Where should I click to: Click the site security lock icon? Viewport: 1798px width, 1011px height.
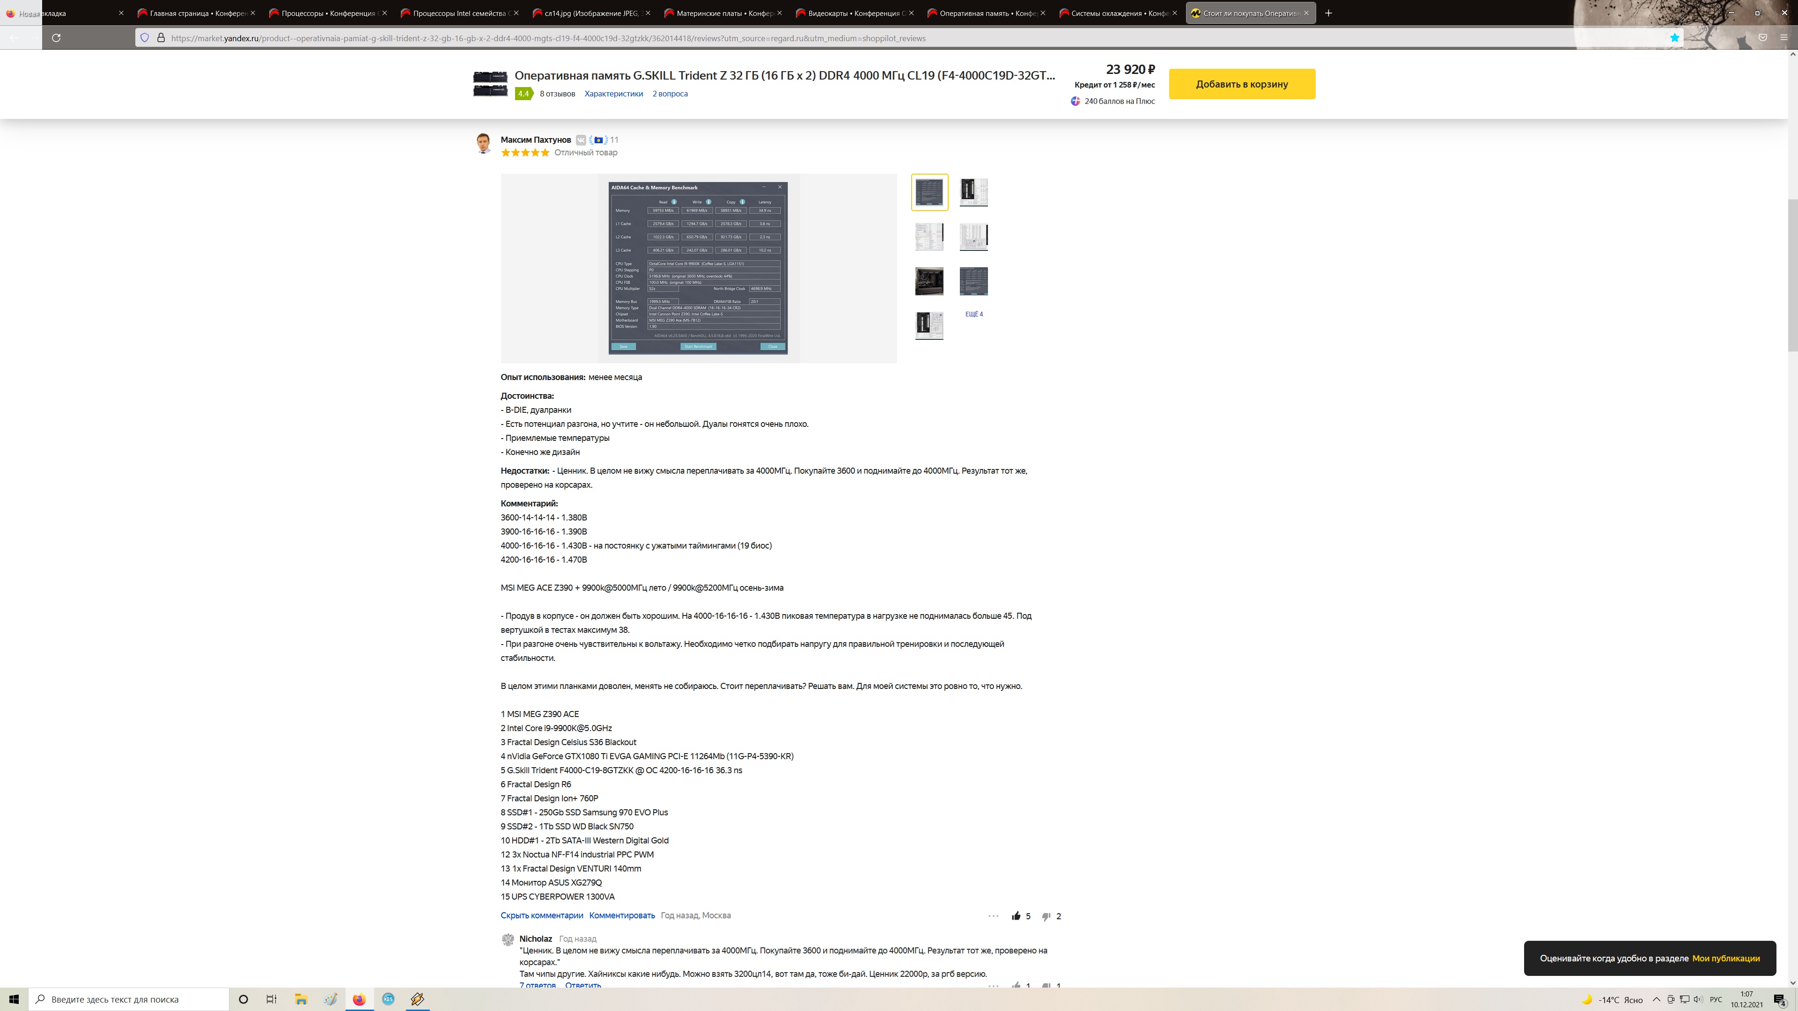pyautogui.click(x=161, y=37)
